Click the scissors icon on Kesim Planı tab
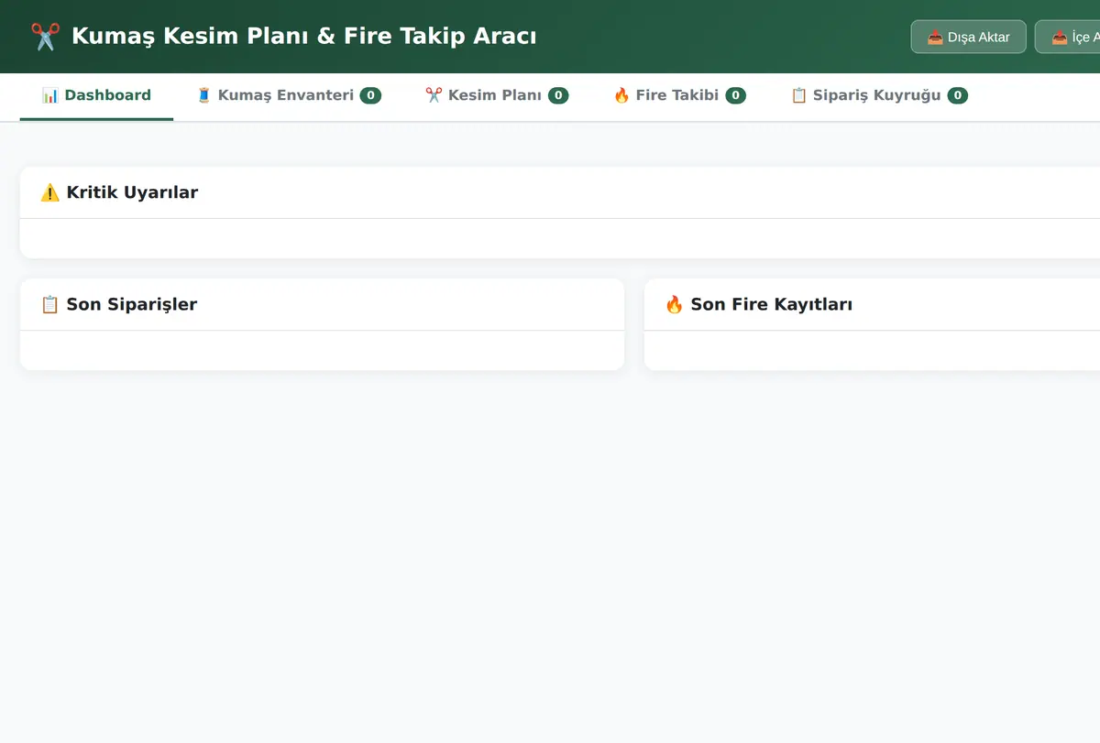Viewport: 1100px width, 743px height. tap(434, 95)
